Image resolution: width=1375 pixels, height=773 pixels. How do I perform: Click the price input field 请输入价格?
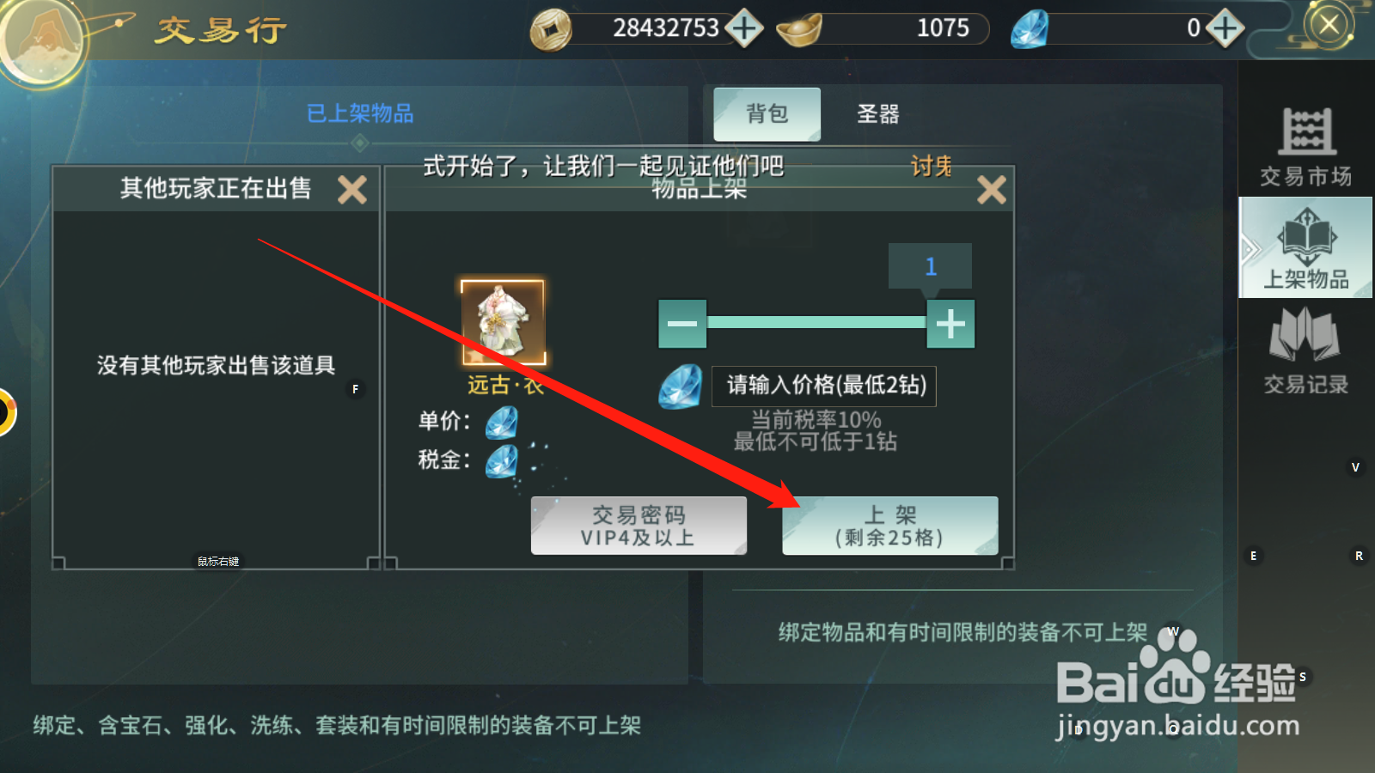point(824,386)
